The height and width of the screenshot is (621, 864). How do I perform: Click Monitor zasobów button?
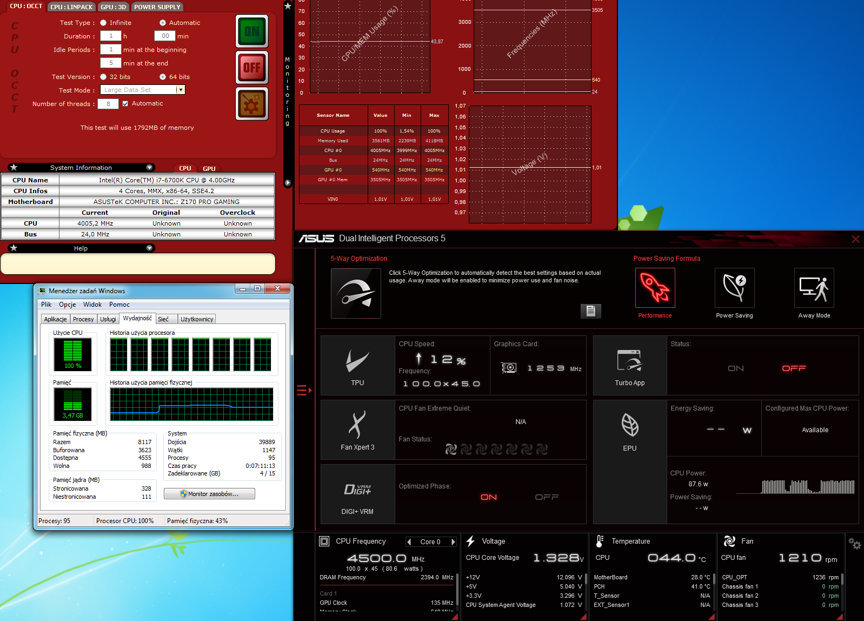(209, 494)
